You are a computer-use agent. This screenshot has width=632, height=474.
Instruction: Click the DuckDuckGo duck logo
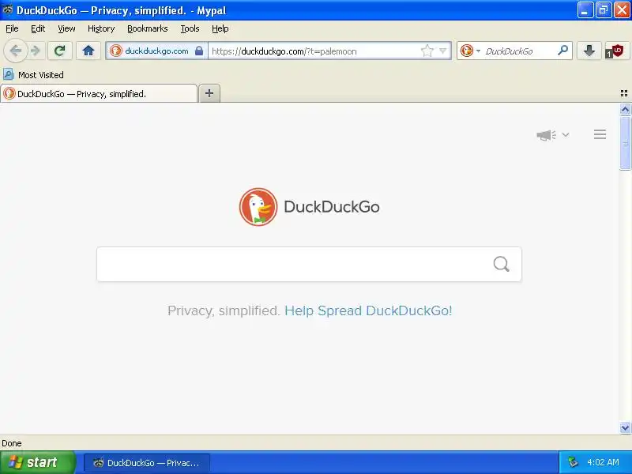click(x=258, y=207)
